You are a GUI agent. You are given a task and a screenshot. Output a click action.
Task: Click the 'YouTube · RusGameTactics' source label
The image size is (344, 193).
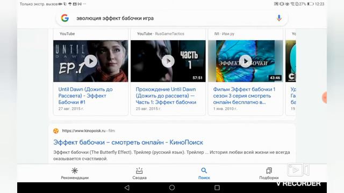[x=161, y=34]
